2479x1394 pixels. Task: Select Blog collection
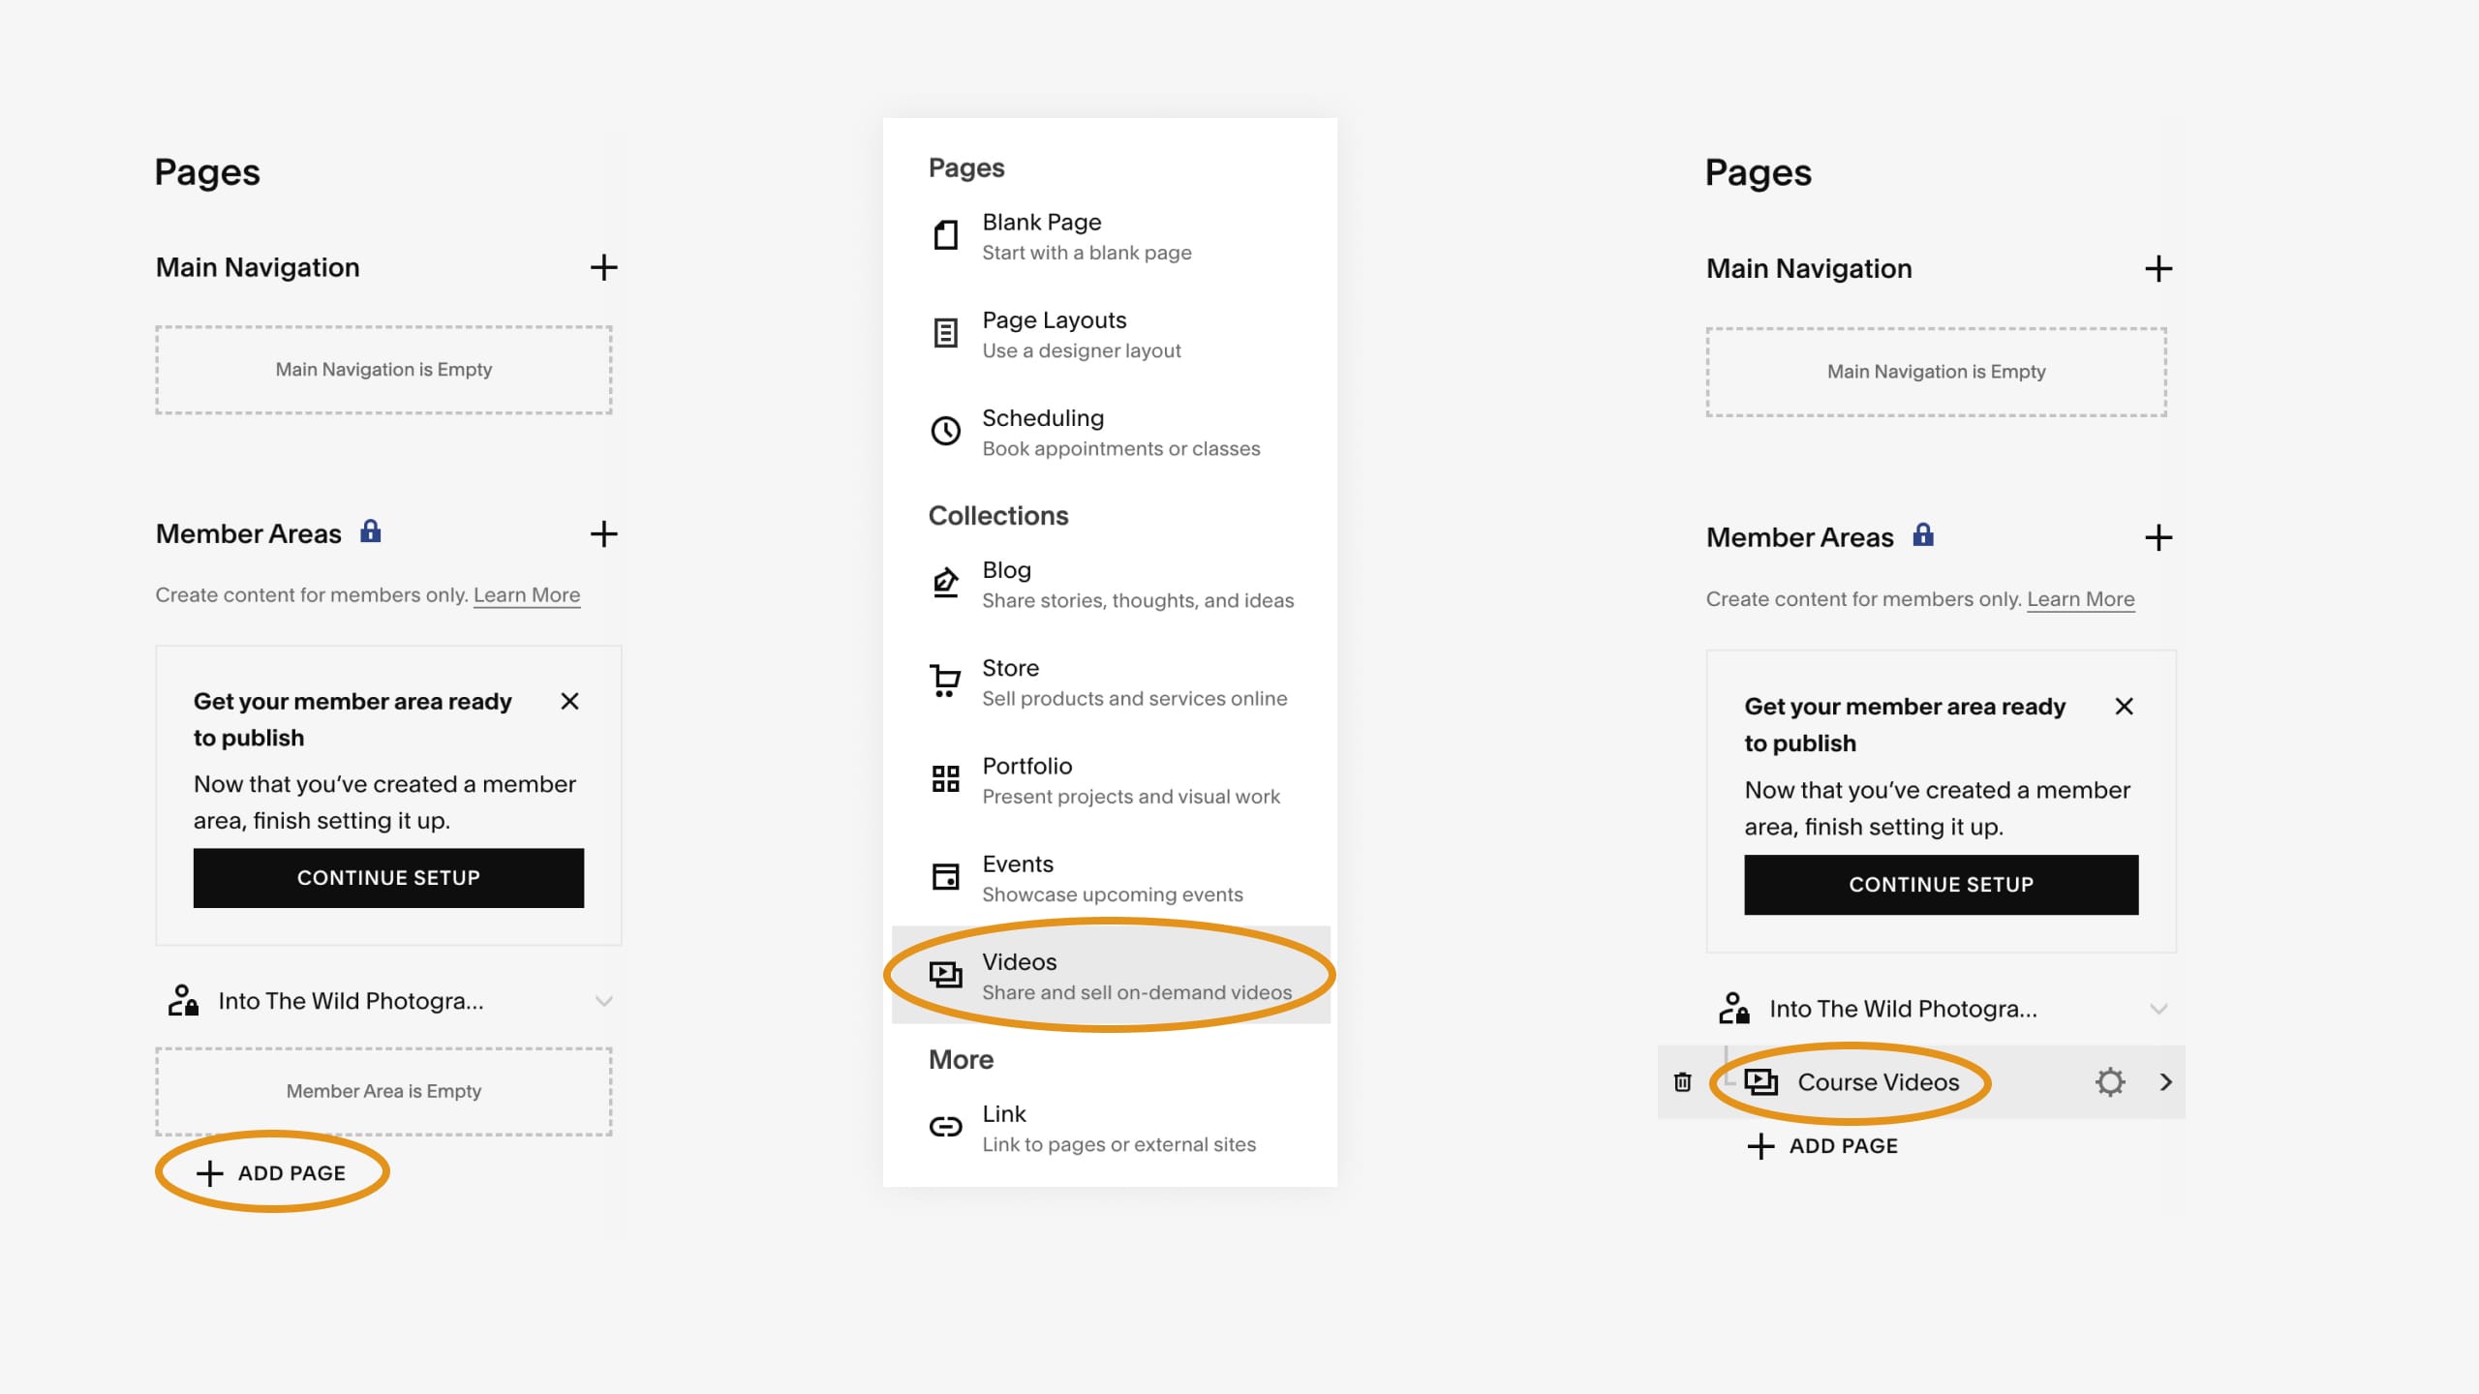(x=1110, y=584)
